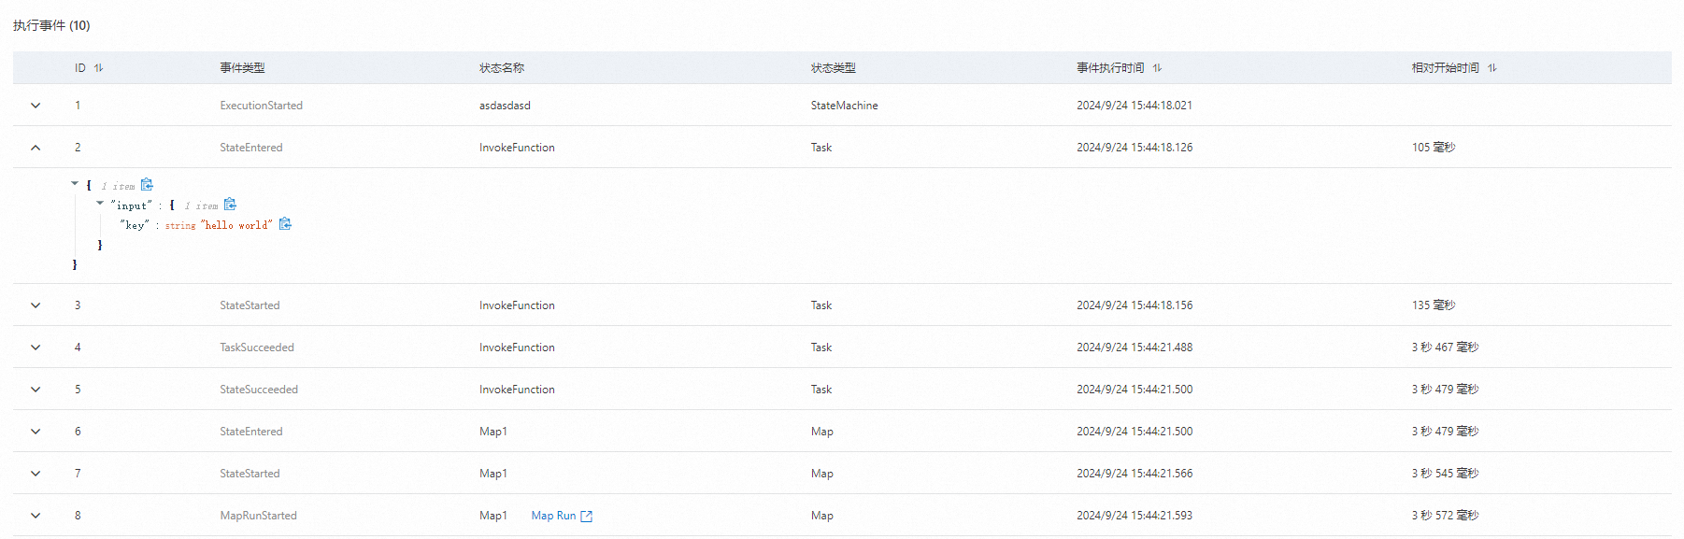Click the "hello world" string value
Image resolution: width=1684 pixels, height=539 pixels.
click(236, 225)
